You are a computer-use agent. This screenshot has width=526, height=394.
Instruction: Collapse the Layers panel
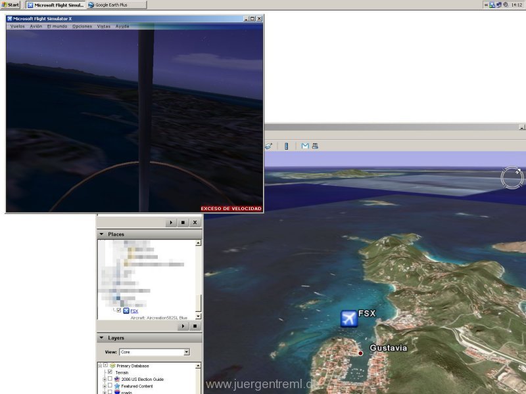101,338
